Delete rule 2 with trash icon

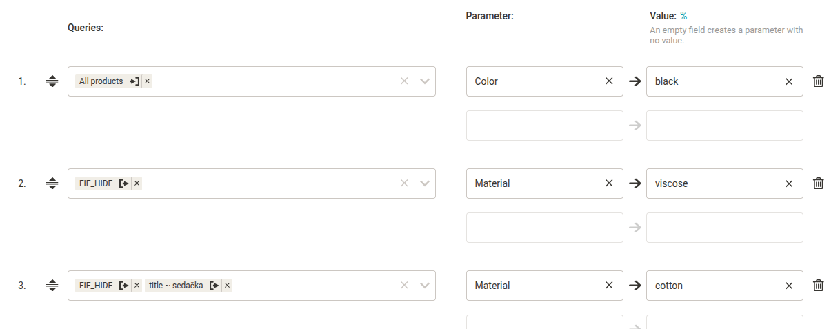coord(819,183)
